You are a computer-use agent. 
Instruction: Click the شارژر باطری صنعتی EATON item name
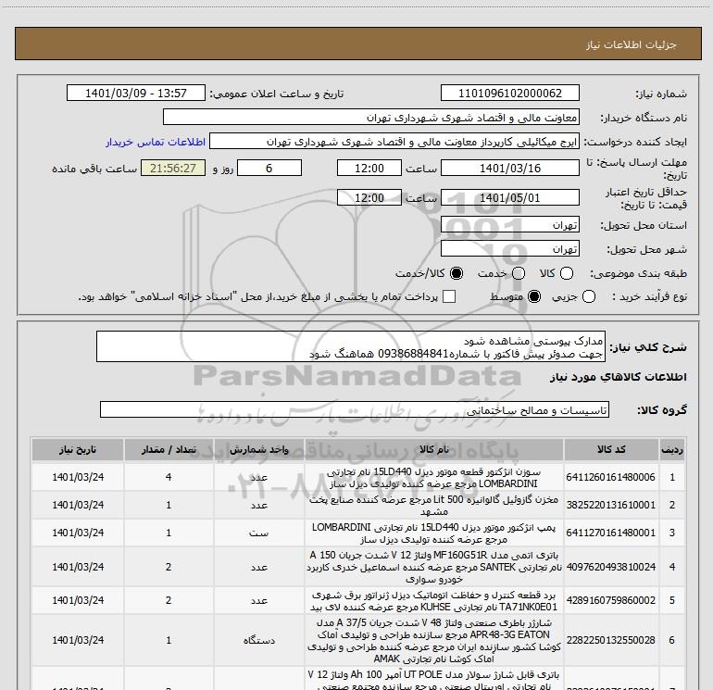pyautogui.click(x=433, y=640)
